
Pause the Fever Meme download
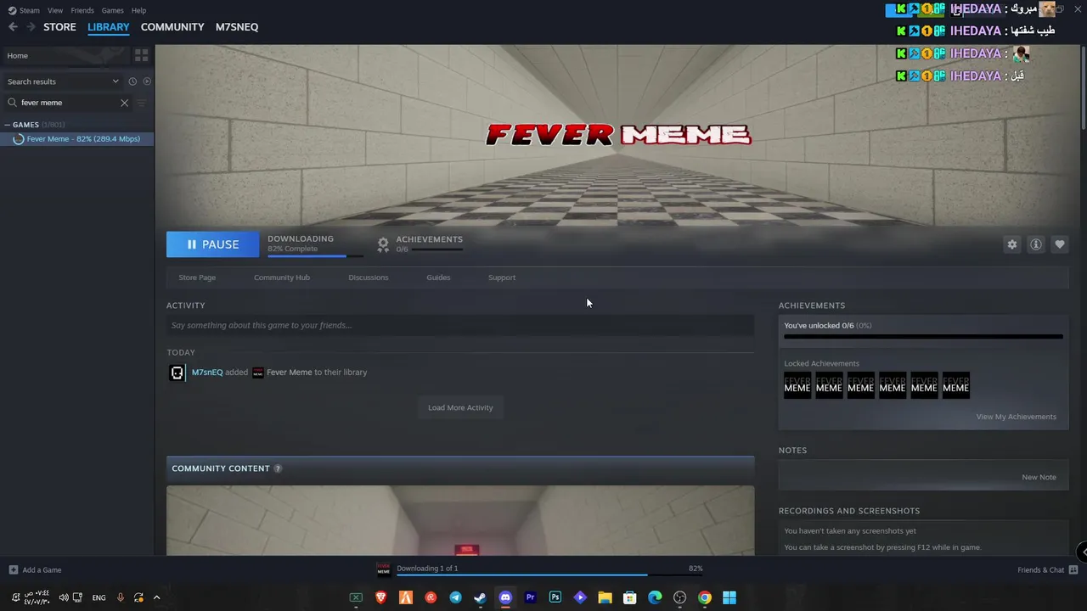(212, 244)
